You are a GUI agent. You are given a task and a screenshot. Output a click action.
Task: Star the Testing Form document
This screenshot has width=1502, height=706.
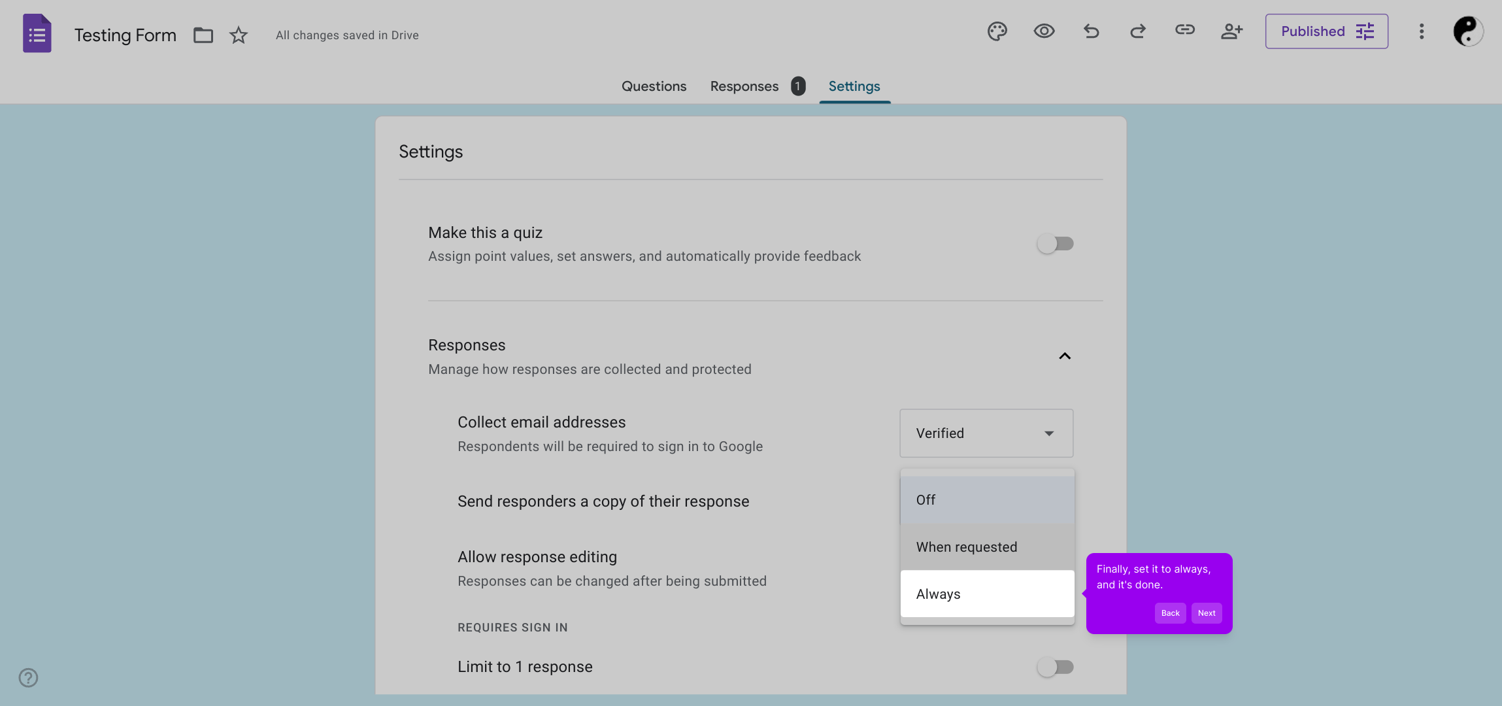[x=239, y=35]
